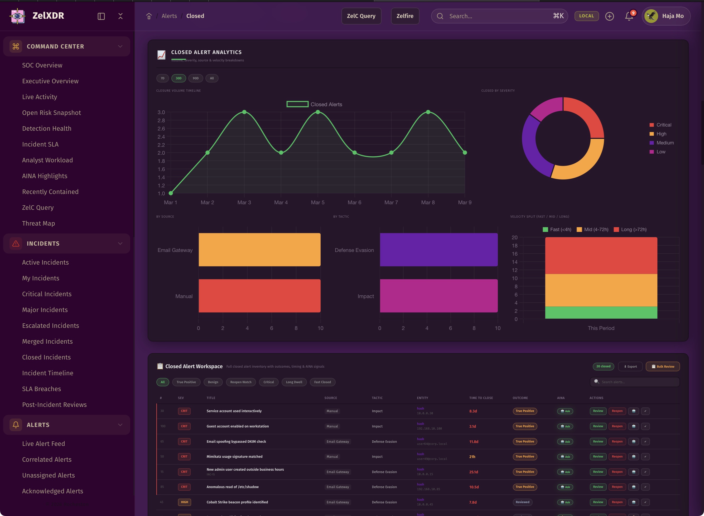
Task: Collapse the Command Center section
Action: 120,46
